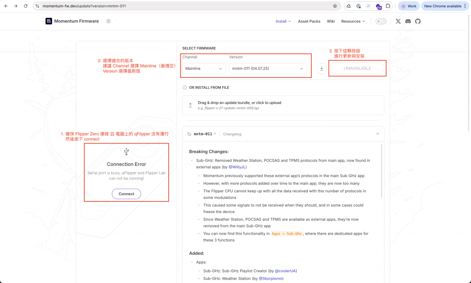Click the 'Changelog' label
Image resolution: width=471 pixels, height=283 pixels.
tap(232, 134)
